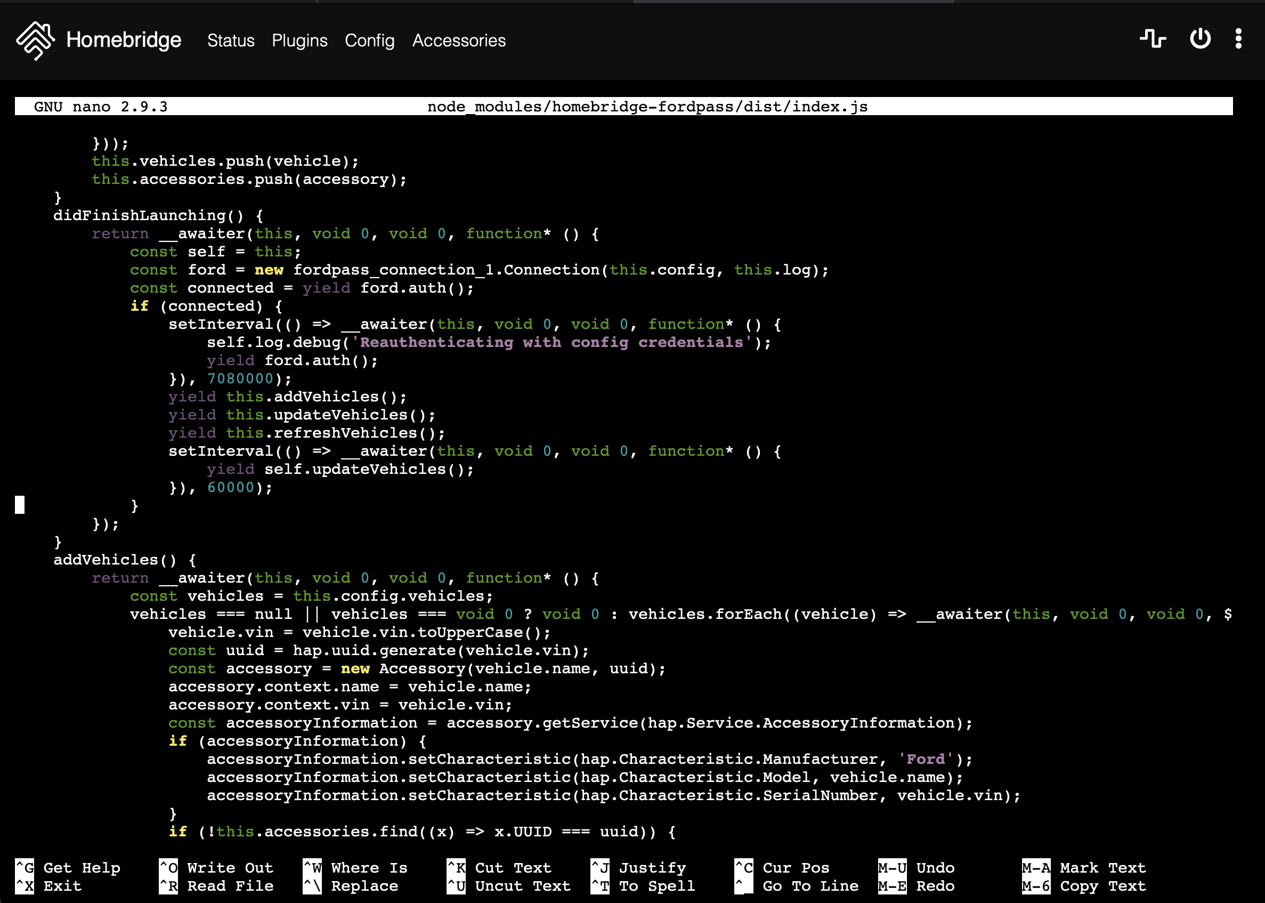
Task: Click the '^J Justify' shortcut
Action: [638, 868]
